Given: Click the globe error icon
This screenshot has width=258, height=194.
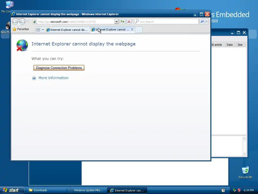Looking at the screenshot, I should point(22,45).
